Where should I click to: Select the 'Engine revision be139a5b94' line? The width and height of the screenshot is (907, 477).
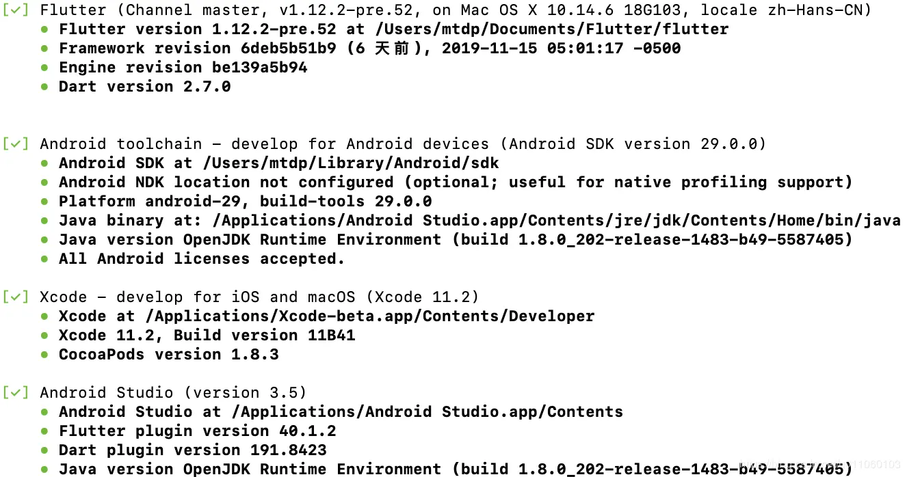coord(183,68)
